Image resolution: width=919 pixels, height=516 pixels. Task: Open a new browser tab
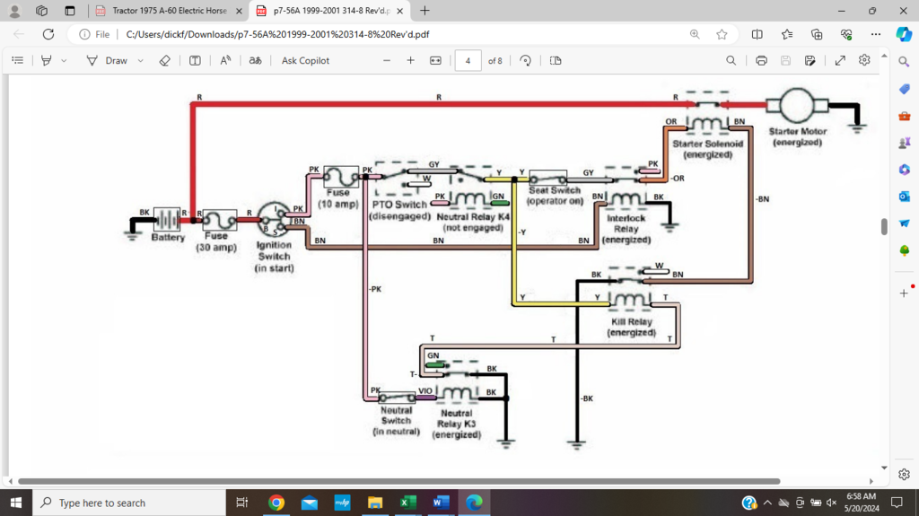(424, 11)
